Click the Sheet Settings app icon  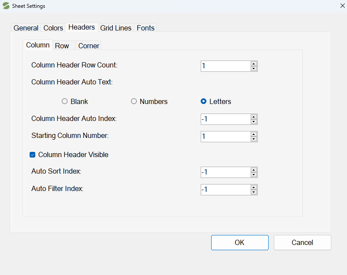pyautogui.click(x=6, y=6)
